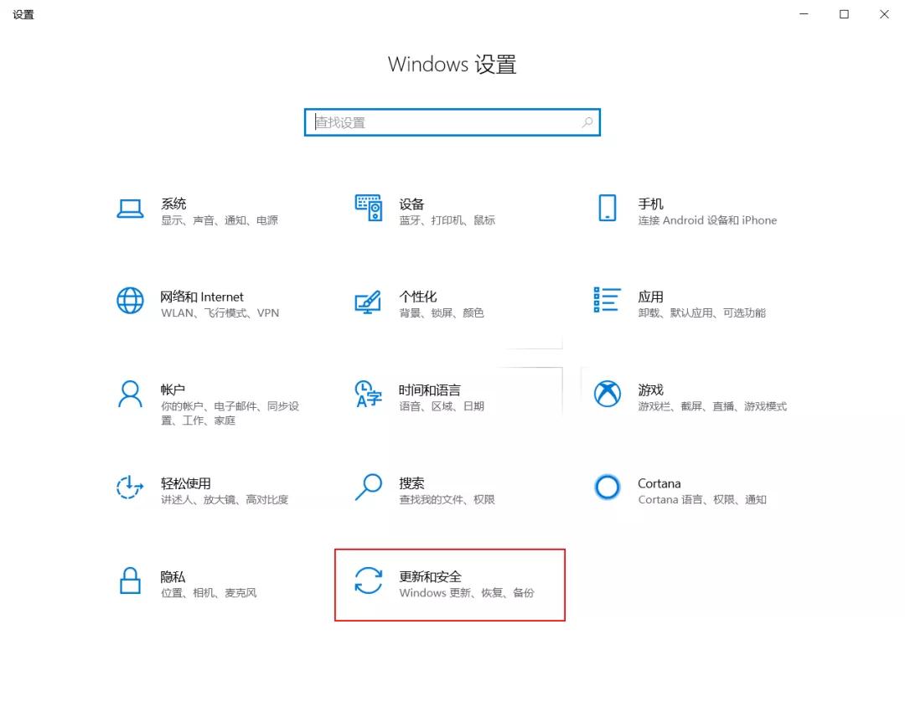Click the Windows 设置 heading
The height and width of the screenshot is (707, 905).
[452, 65]
